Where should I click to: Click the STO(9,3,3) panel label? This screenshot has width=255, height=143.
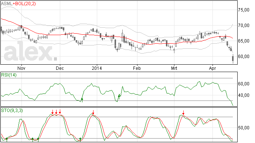pyautogui.click(x=12, y=110)
